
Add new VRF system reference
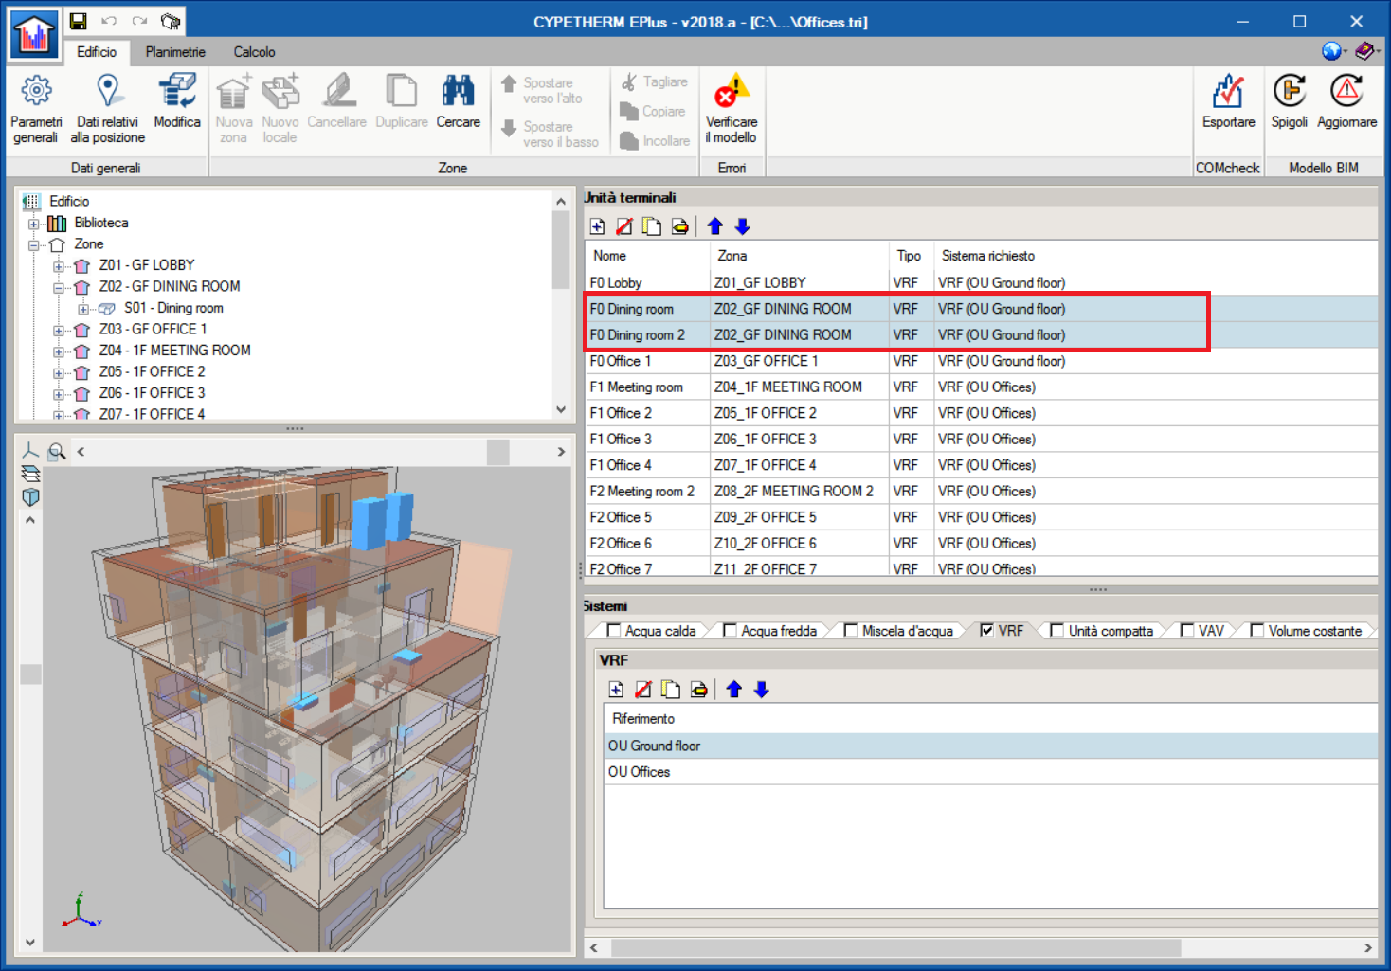pos(616,690)
